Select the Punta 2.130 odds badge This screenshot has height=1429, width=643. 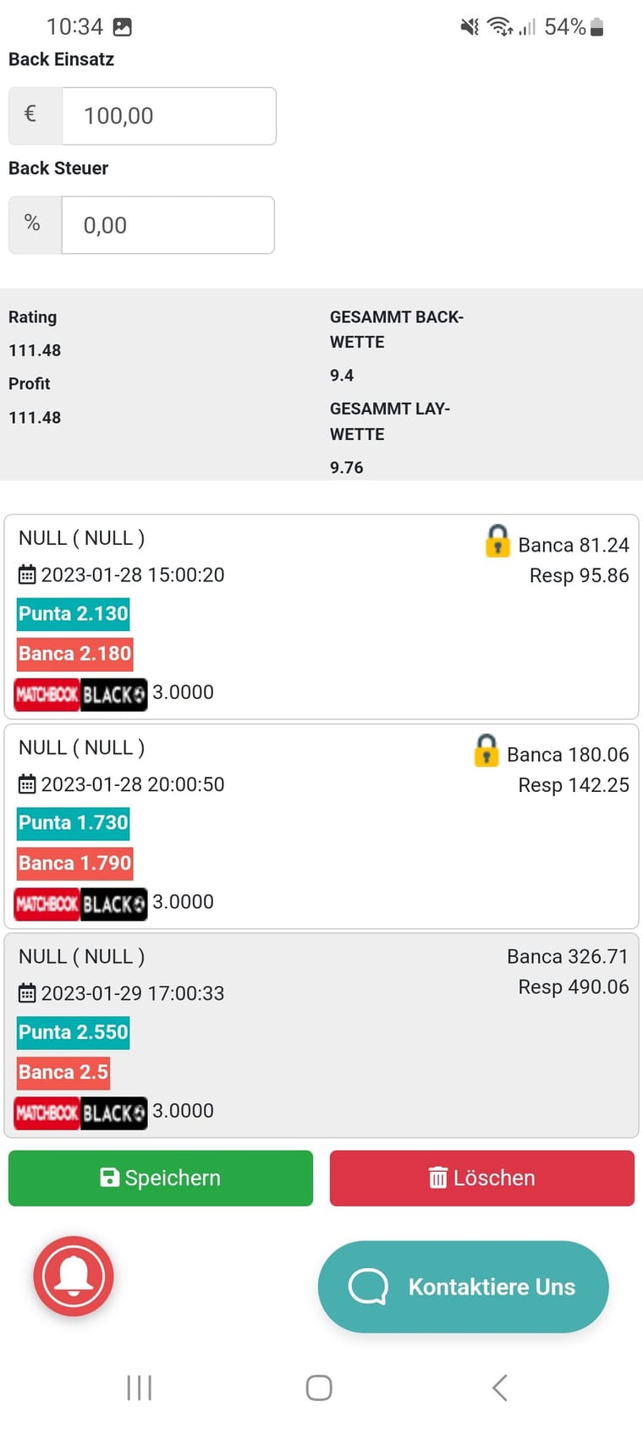pos(74,613)
